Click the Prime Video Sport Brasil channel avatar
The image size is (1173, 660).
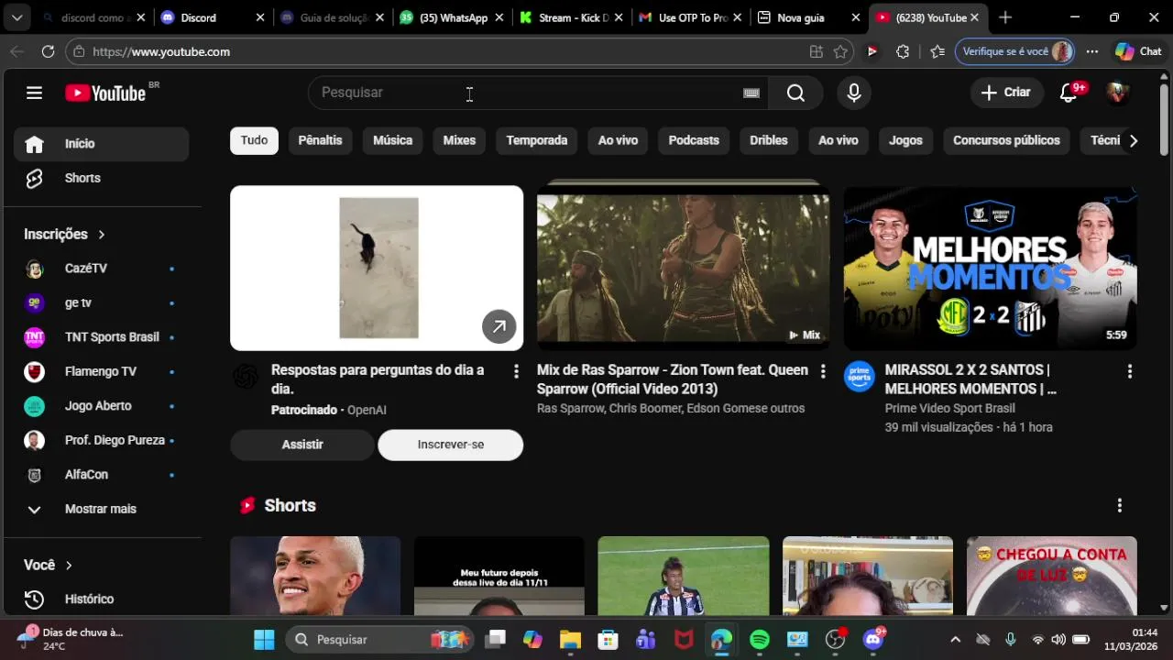pos(859,377)
